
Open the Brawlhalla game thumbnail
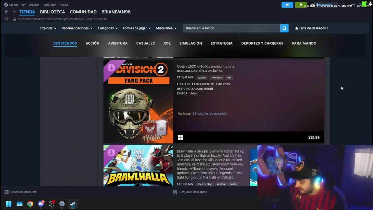pos(138,165)
